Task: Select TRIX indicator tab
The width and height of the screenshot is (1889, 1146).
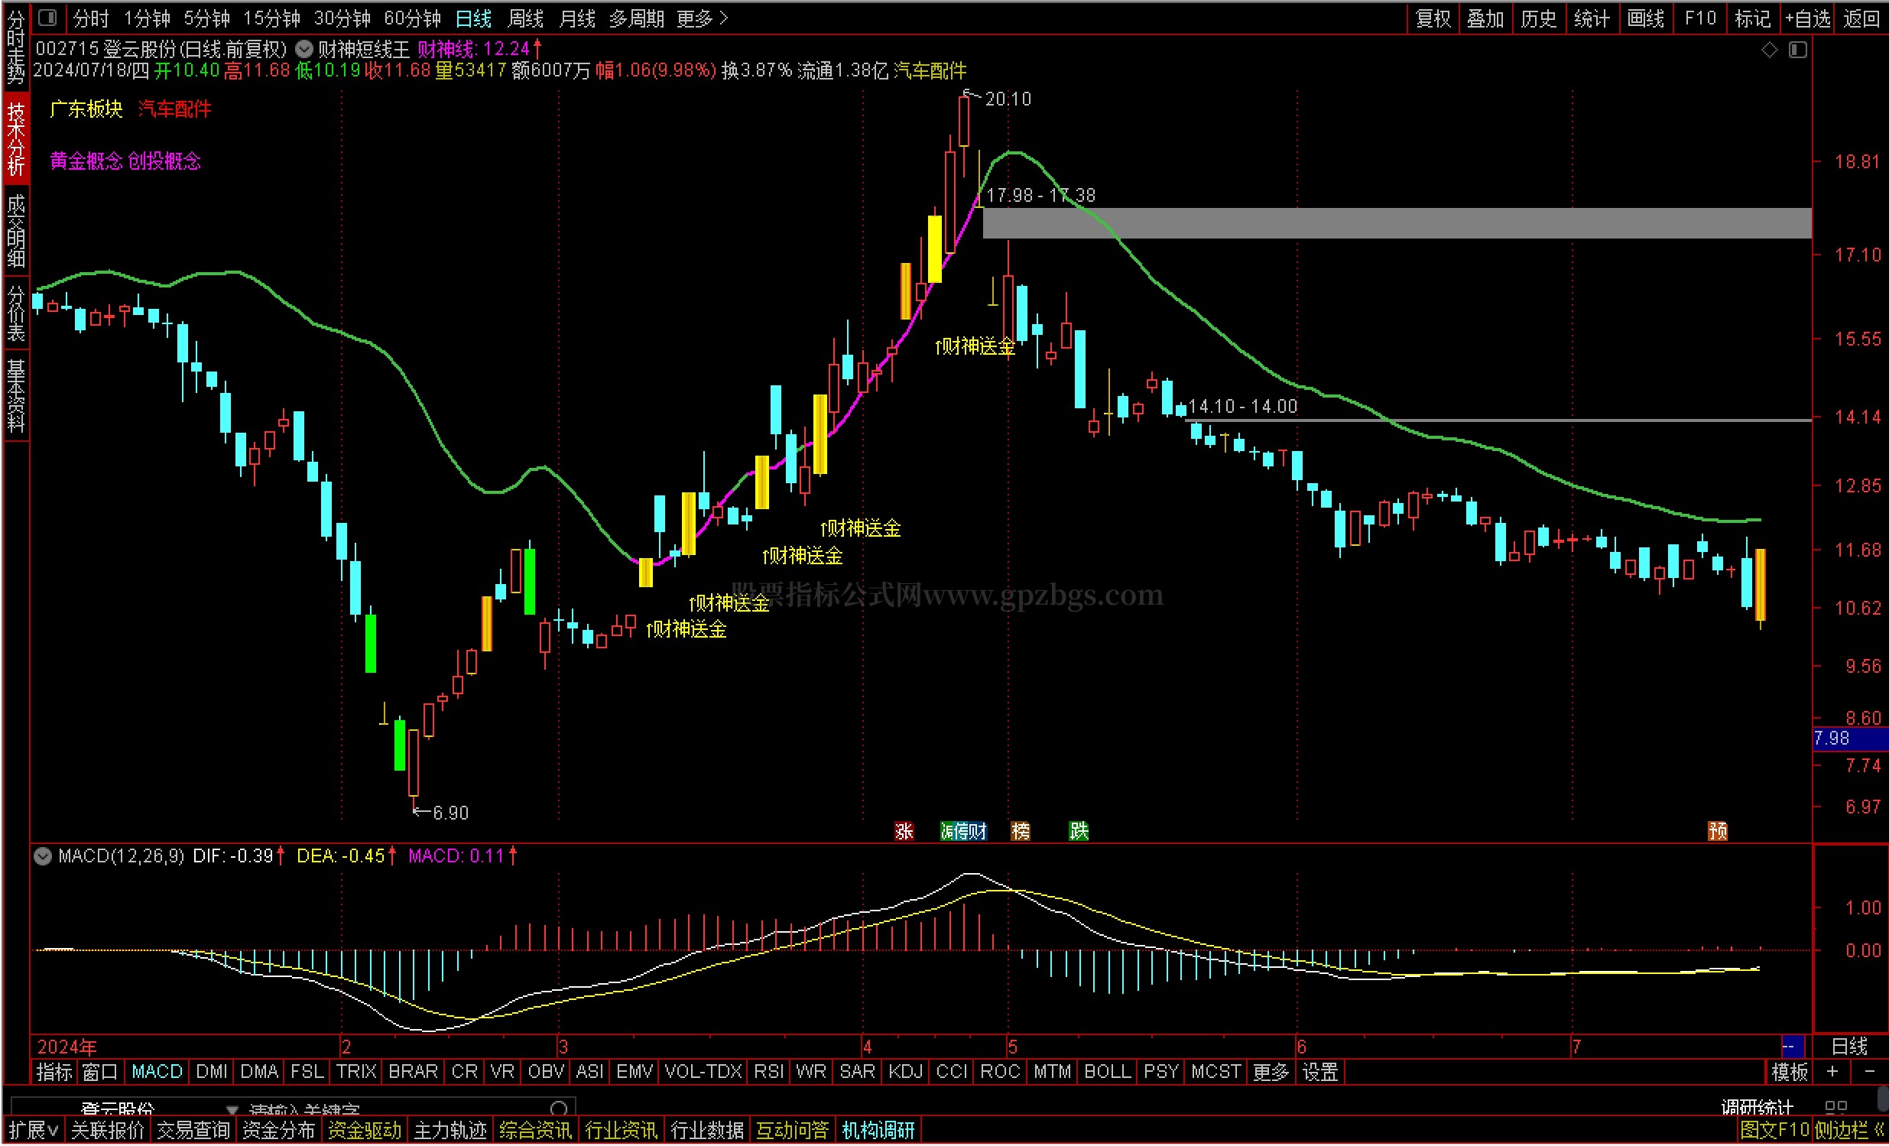Action: (356, 1072)
